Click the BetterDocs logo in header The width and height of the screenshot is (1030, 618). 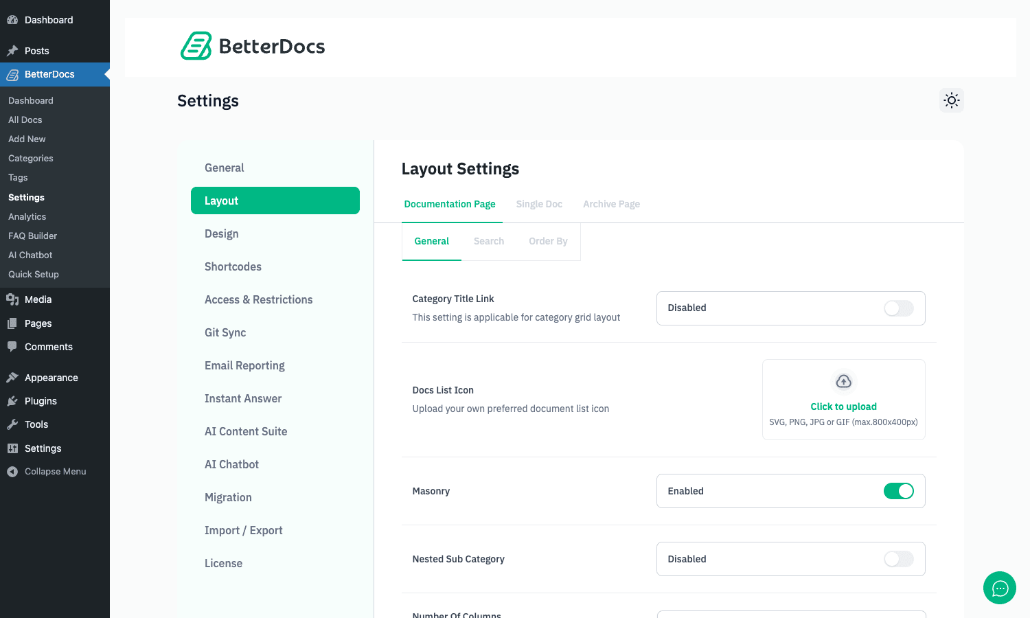coord(253,46)
